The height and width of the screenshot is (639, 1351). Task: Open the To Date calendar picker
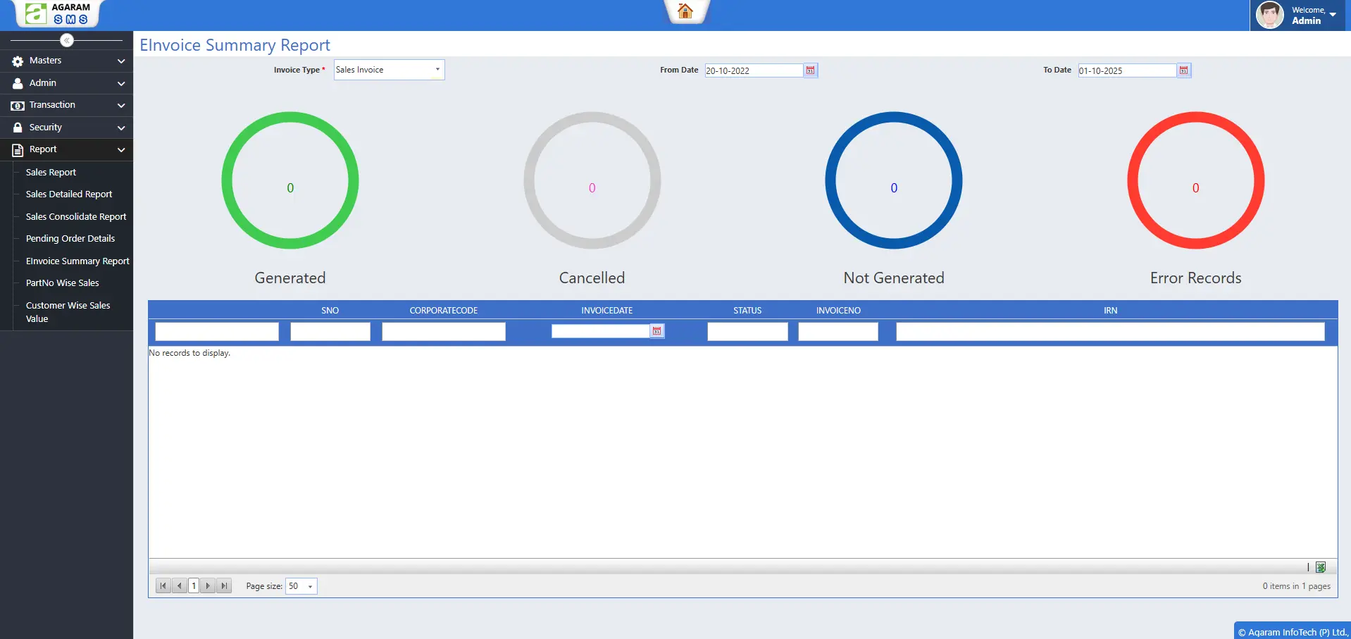click(x=1183, y=70)
